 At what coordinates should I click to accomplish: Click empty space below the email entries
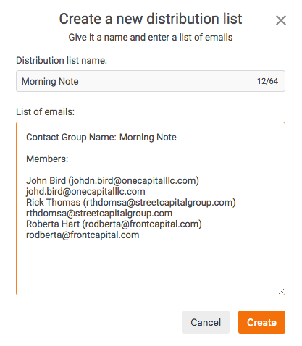[x=151, y=266]
